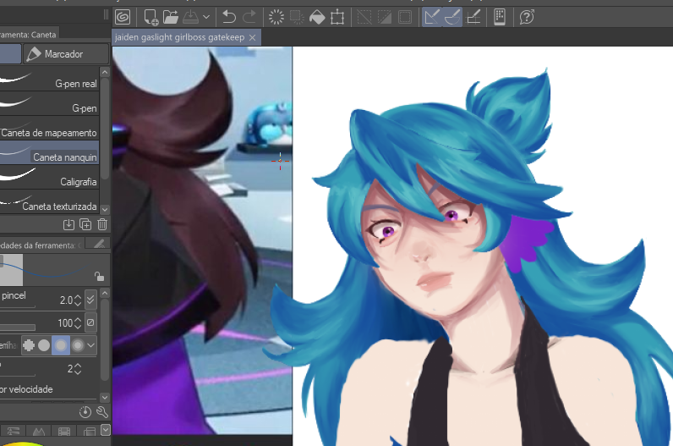The height and width of the screenshot is (446, 673).
Task: Open Propriedades da ferramenta tab
Action: click(41, 245)
